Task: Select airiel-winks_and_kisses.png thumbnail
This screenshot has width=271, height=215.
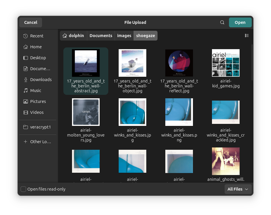Action: tap(179, 112)
